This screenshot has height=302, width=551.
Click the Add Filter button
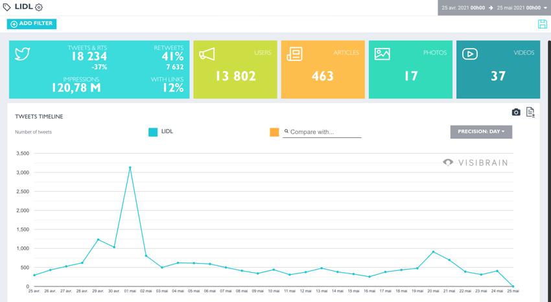[32, 24]
